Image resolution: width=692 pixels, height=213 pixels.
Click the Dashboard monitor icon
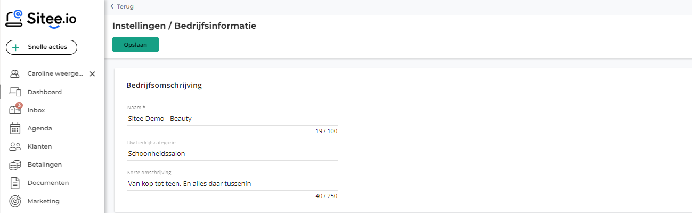coord(15,92)
